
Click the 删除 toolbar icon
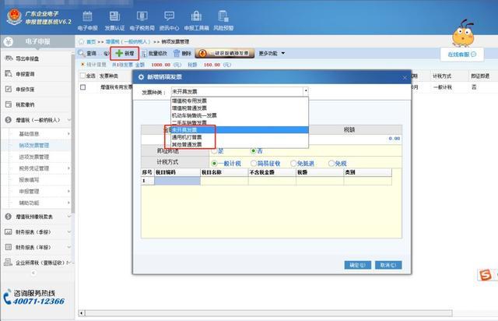(181, 53)
